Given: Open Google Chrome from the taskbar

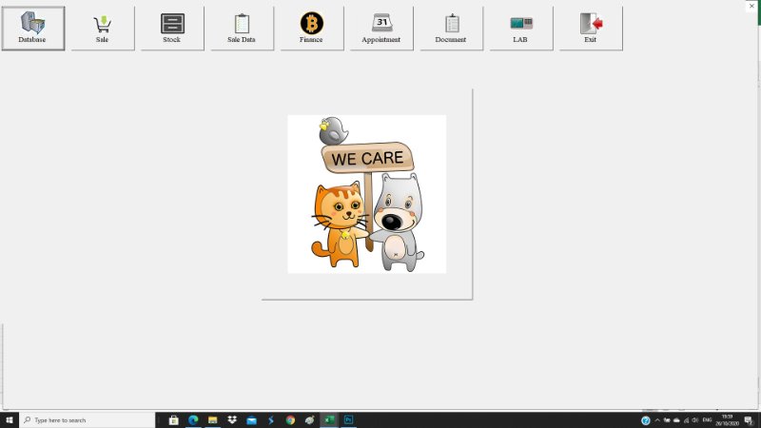Looking at the screenshot, I should tap(290, 419).
